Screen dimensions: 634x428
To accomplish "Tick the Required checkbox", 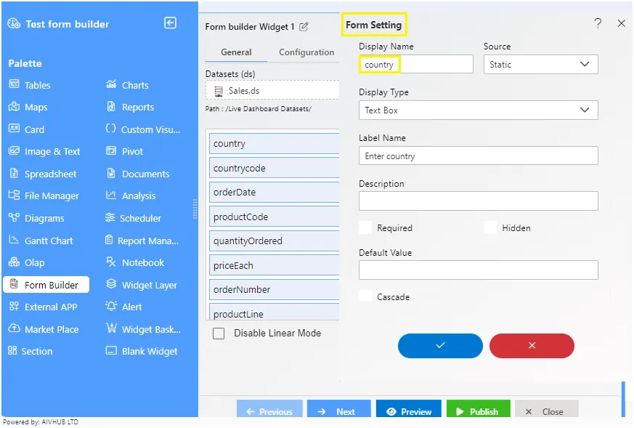I will point(365,227).
